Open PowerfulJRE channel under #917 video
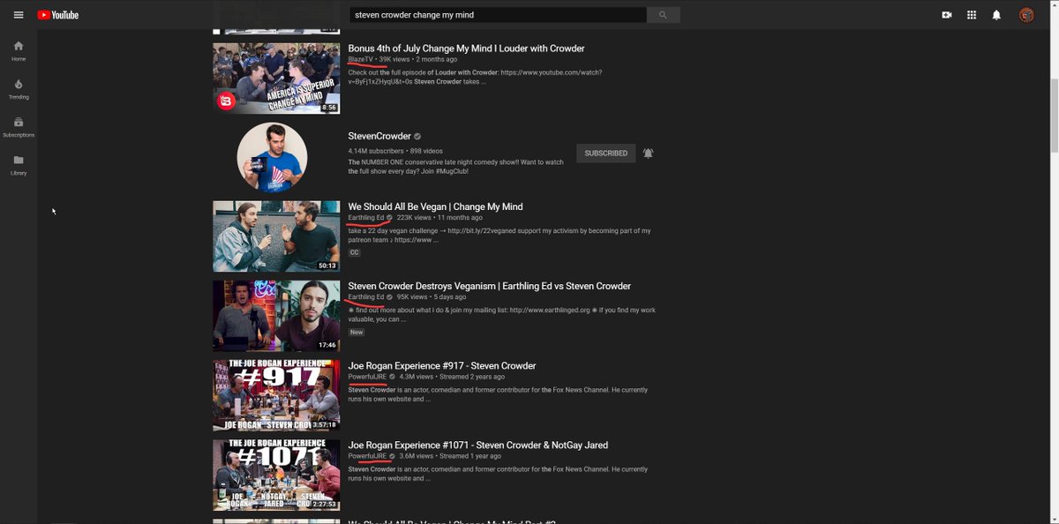This screenshot has height=524, width=1059. tap(367, 377)
